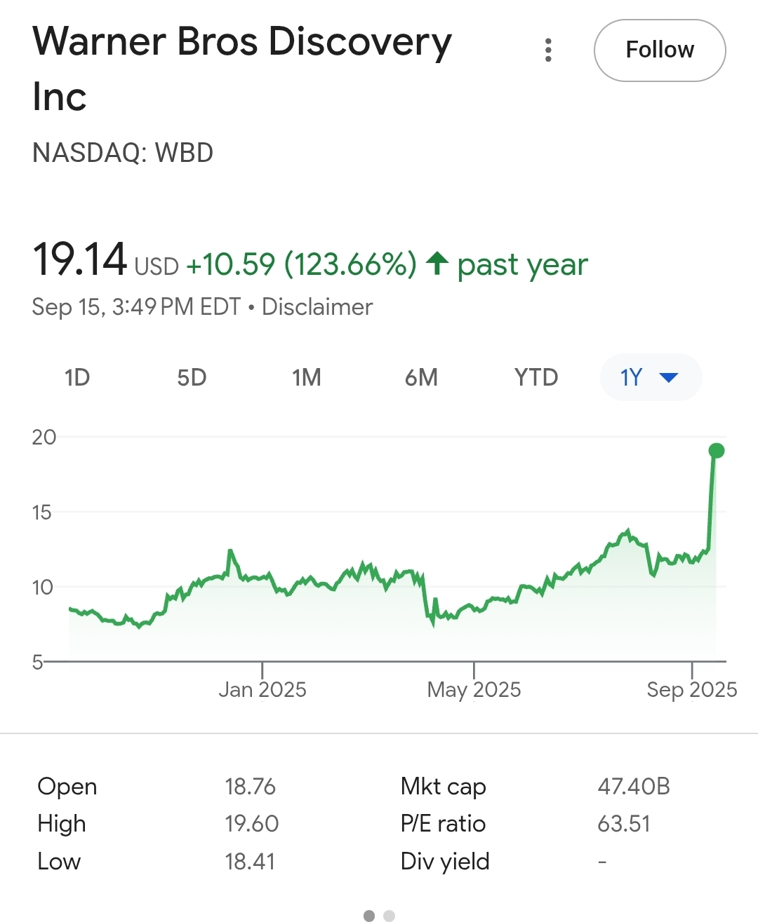Open the three-dot more options menu
This screenshot has height=922, width=758.
click(548, 50)
